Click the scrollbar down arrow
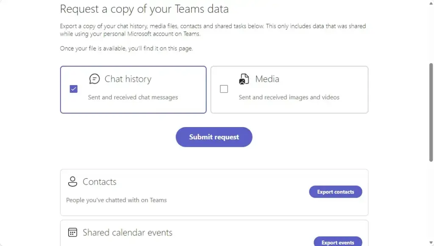 coord(431,243)
